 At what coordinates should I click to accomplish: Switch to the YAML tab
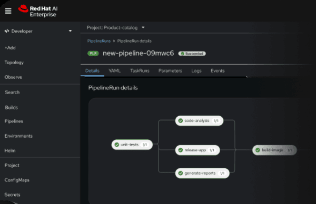coord(115,71)
